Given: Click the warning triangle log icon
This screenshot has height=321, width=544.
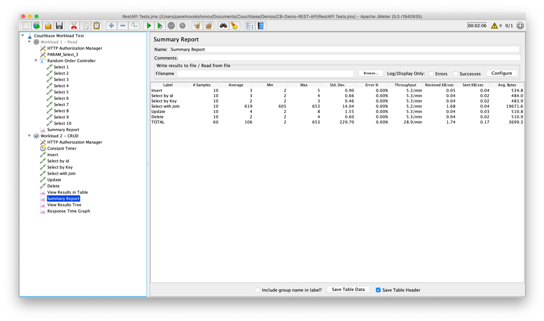Looking at the screenshot, I should [494, 26].
